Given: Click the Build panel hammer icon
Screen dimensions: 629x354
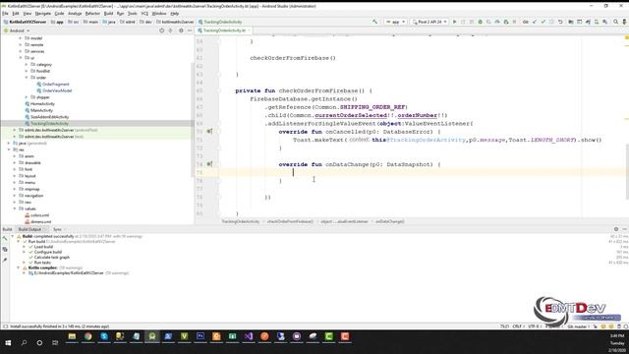Looking at the screenshot, I should click(x=5, y=239).
